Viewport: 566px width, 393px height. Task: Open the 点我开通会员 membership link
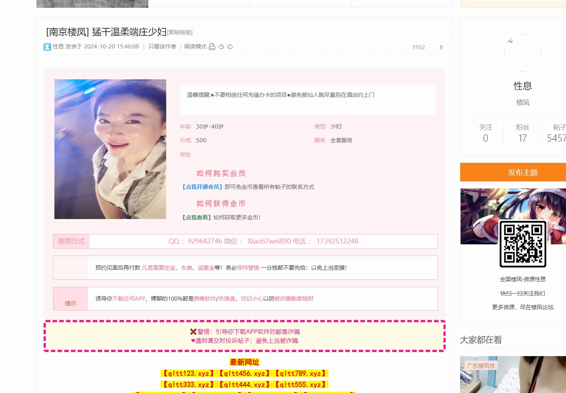coord(202,187)
